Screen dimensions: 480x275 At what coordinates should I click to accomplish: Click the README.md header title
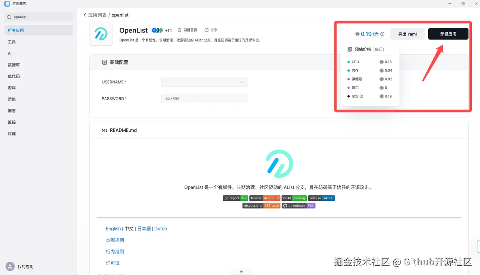(123, 131)
